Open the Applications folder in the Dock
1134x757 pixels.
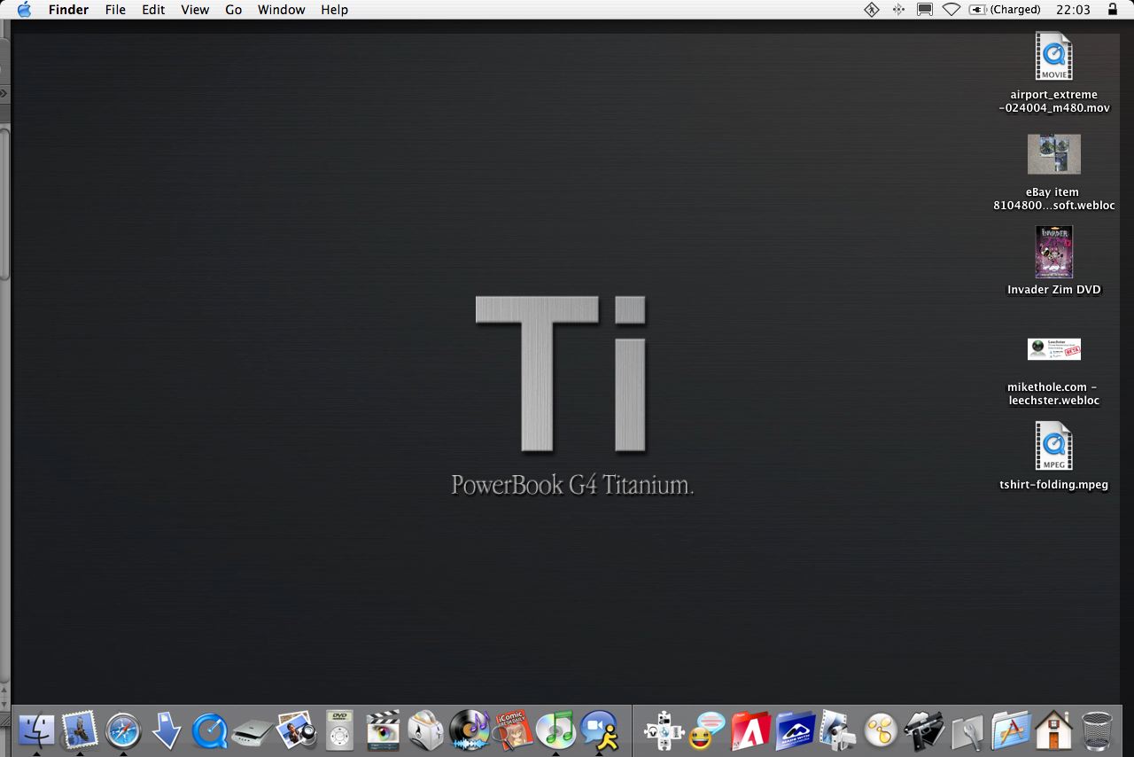pos(1011,731)
